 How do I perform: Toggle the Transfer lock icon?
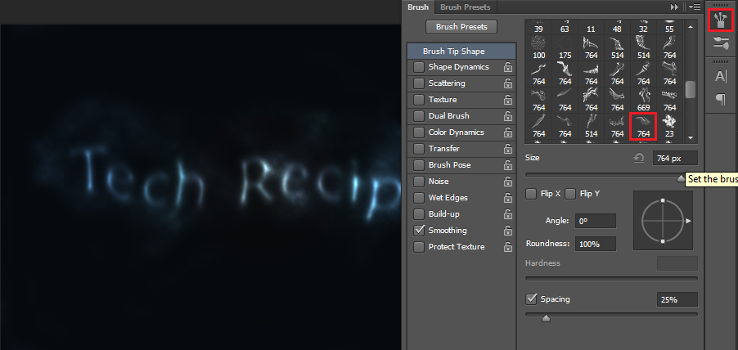508,149
